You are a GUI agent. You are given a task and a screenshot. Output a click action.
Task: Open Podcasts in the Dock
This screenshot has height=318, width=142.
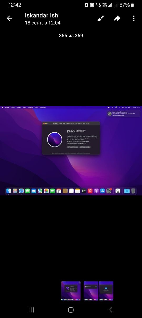click(96, 191)
